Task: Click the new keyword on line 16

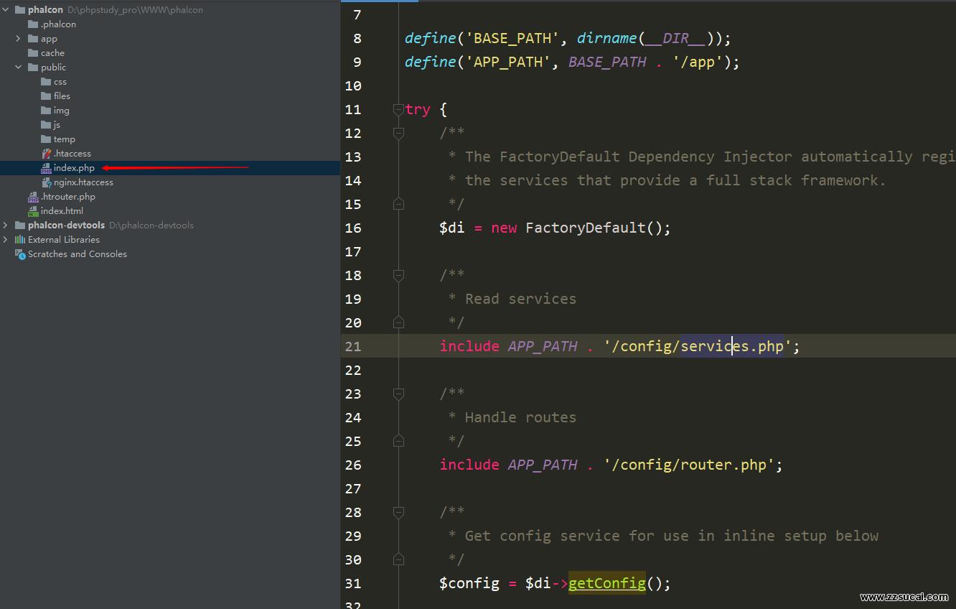Action: 504,228
